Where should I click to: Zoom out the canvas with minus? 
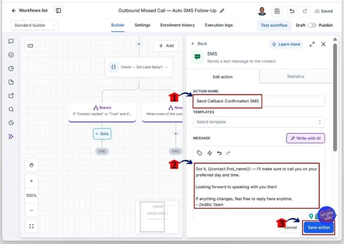pos(31,210)
